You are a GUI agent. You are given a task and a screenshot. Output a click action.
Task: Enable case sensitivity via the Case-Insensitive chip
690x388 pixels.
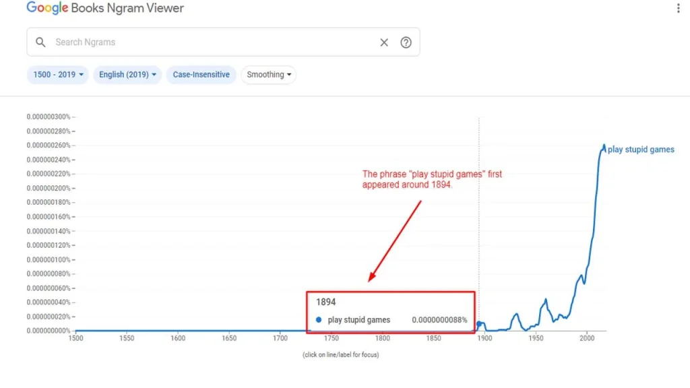pyautogui.click(x=201, y=75)
